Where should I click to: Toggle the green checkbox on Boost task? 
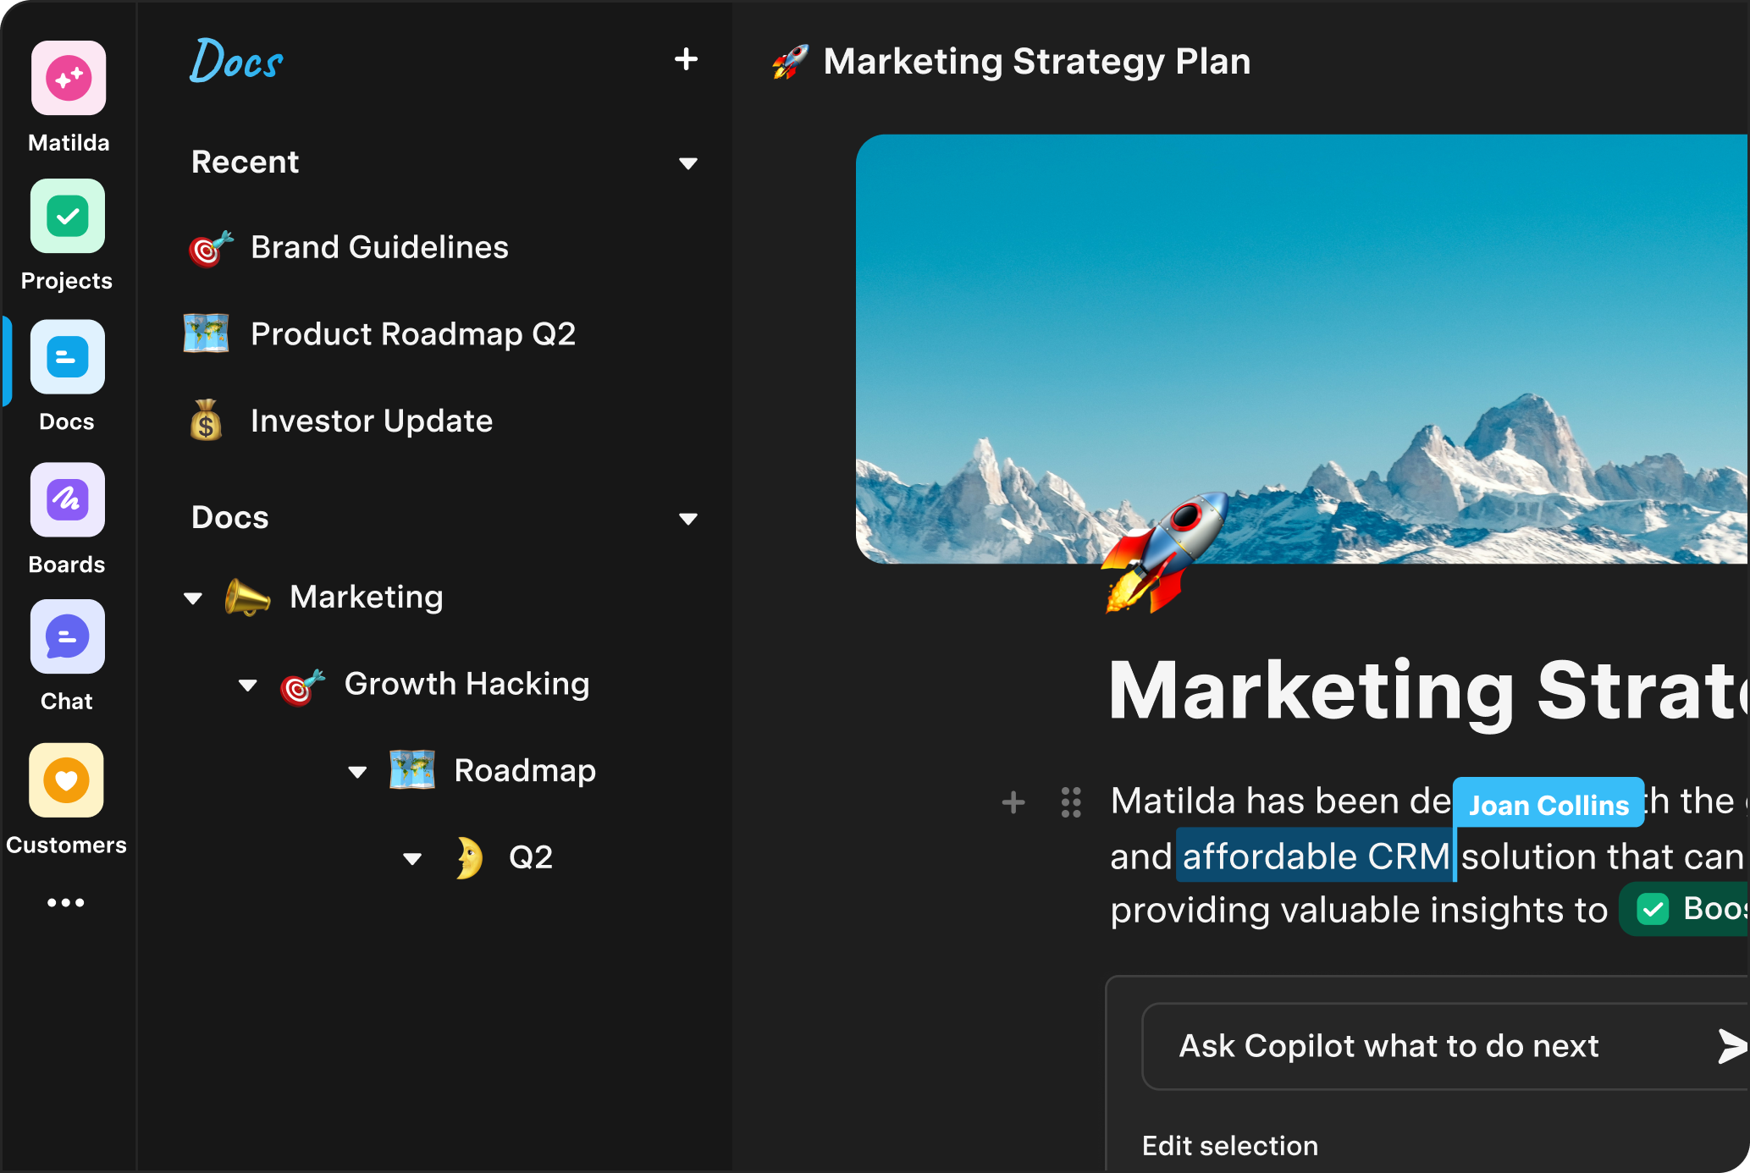[x=1653, y=910]
